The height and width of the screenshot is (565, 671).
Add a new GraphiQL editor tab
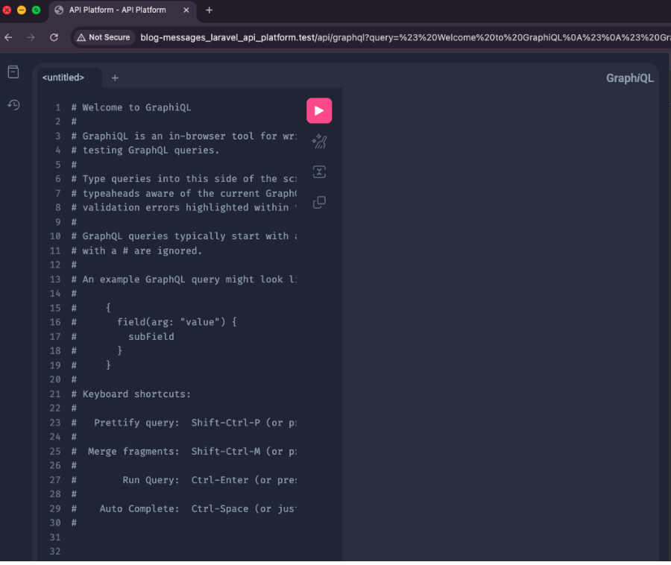click(115, 78)
